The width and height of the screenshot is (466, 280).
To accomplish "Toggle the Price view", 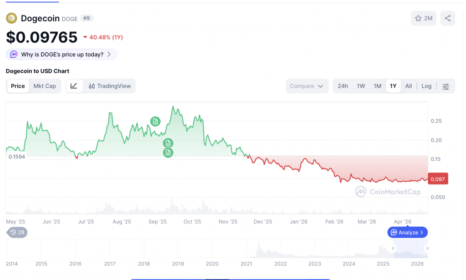I will (18, 86).
